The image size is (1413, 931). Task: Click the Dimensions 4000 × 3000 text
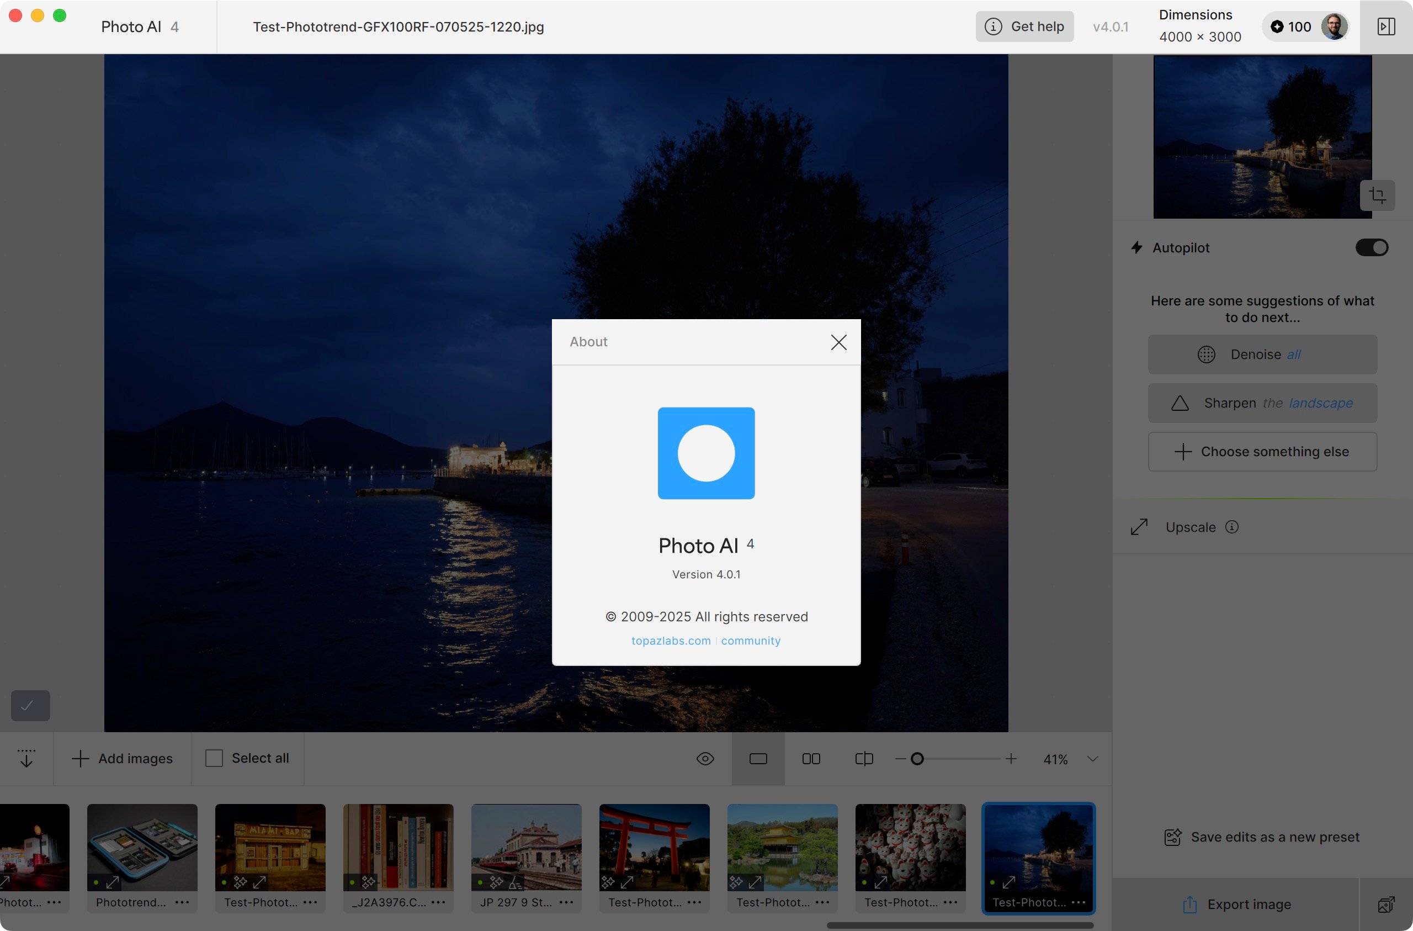[1199, 26]
